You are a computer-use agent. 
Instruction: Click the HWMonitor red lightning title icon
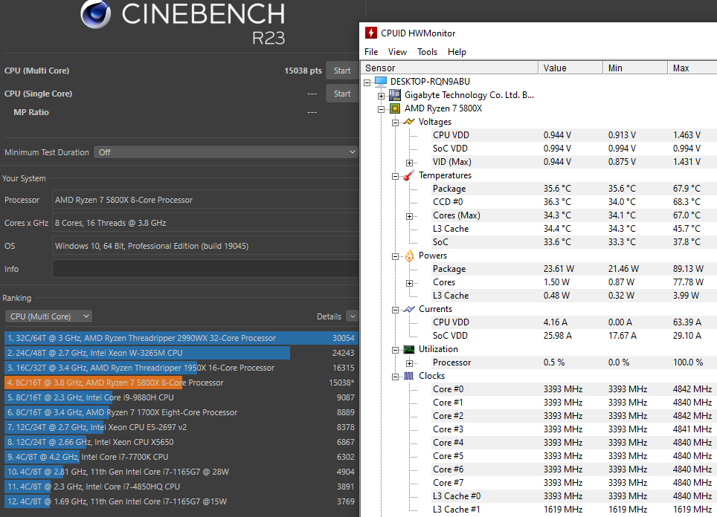point(370,33)
